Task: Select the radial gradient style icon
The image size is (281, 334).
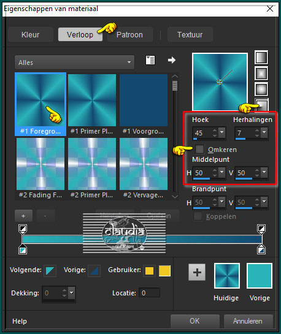Action: [x=262, y=105]
